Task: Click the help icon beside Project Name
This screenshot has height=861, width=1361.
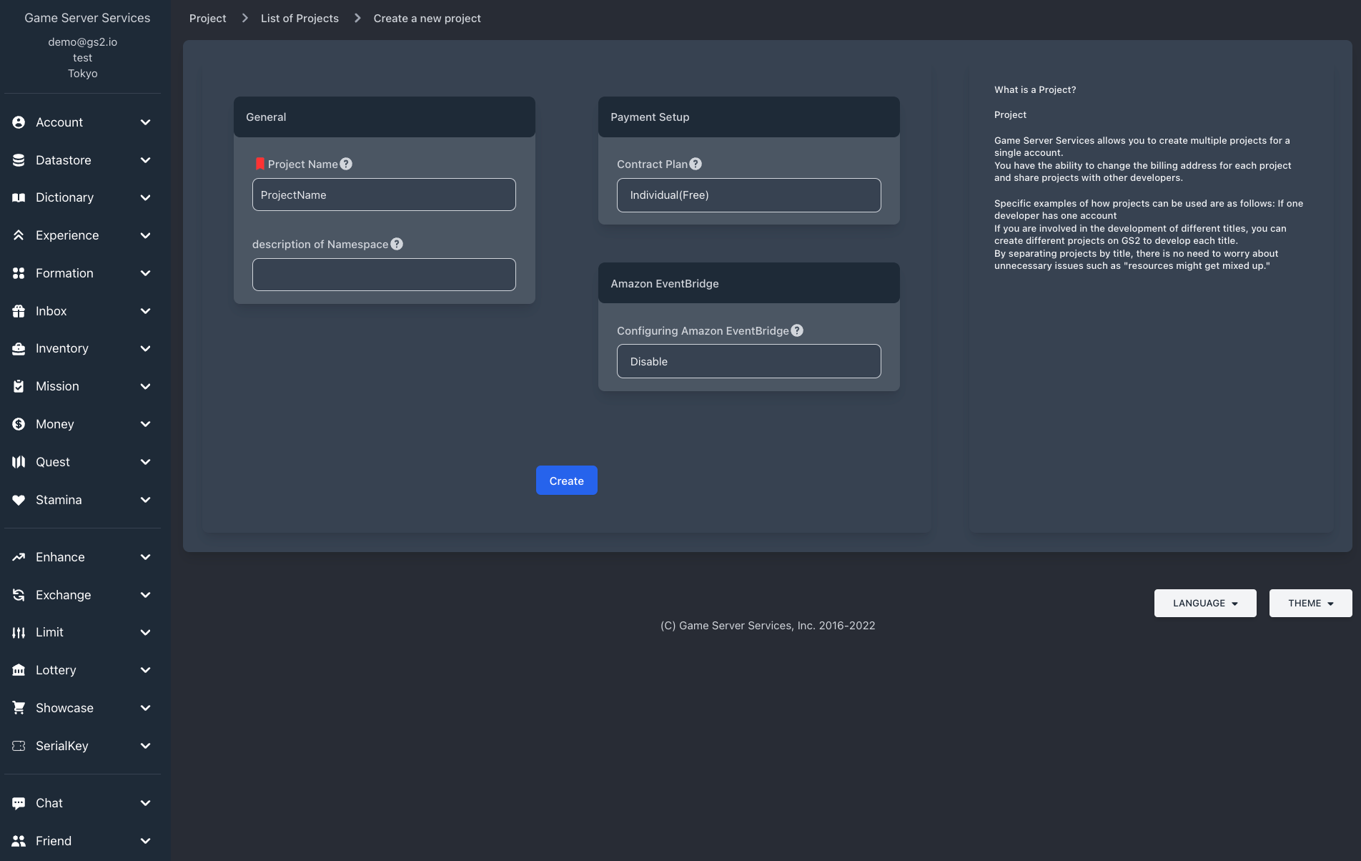Action: coord(346,164)
